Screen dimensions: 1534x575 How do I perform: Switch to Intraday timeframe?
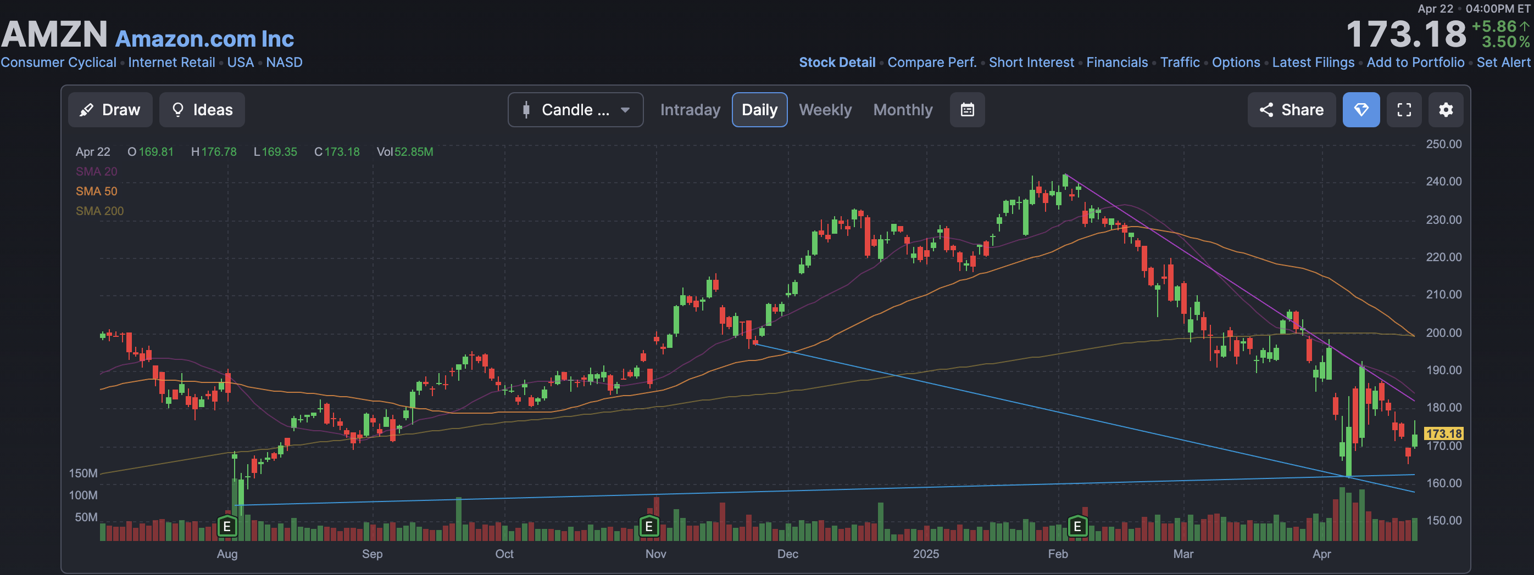click(690, 110)
